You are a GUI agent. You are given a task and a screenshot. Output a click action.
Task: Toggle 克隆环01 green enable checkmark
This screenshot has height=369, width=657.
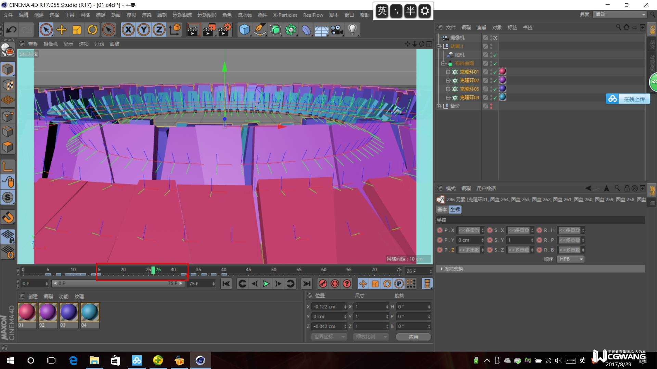point(495,72)
